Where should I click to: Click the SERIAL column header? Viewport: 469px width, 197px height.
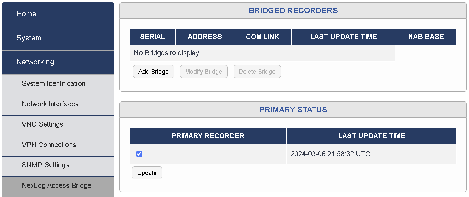pyautogui.click(x=153, y=37)
